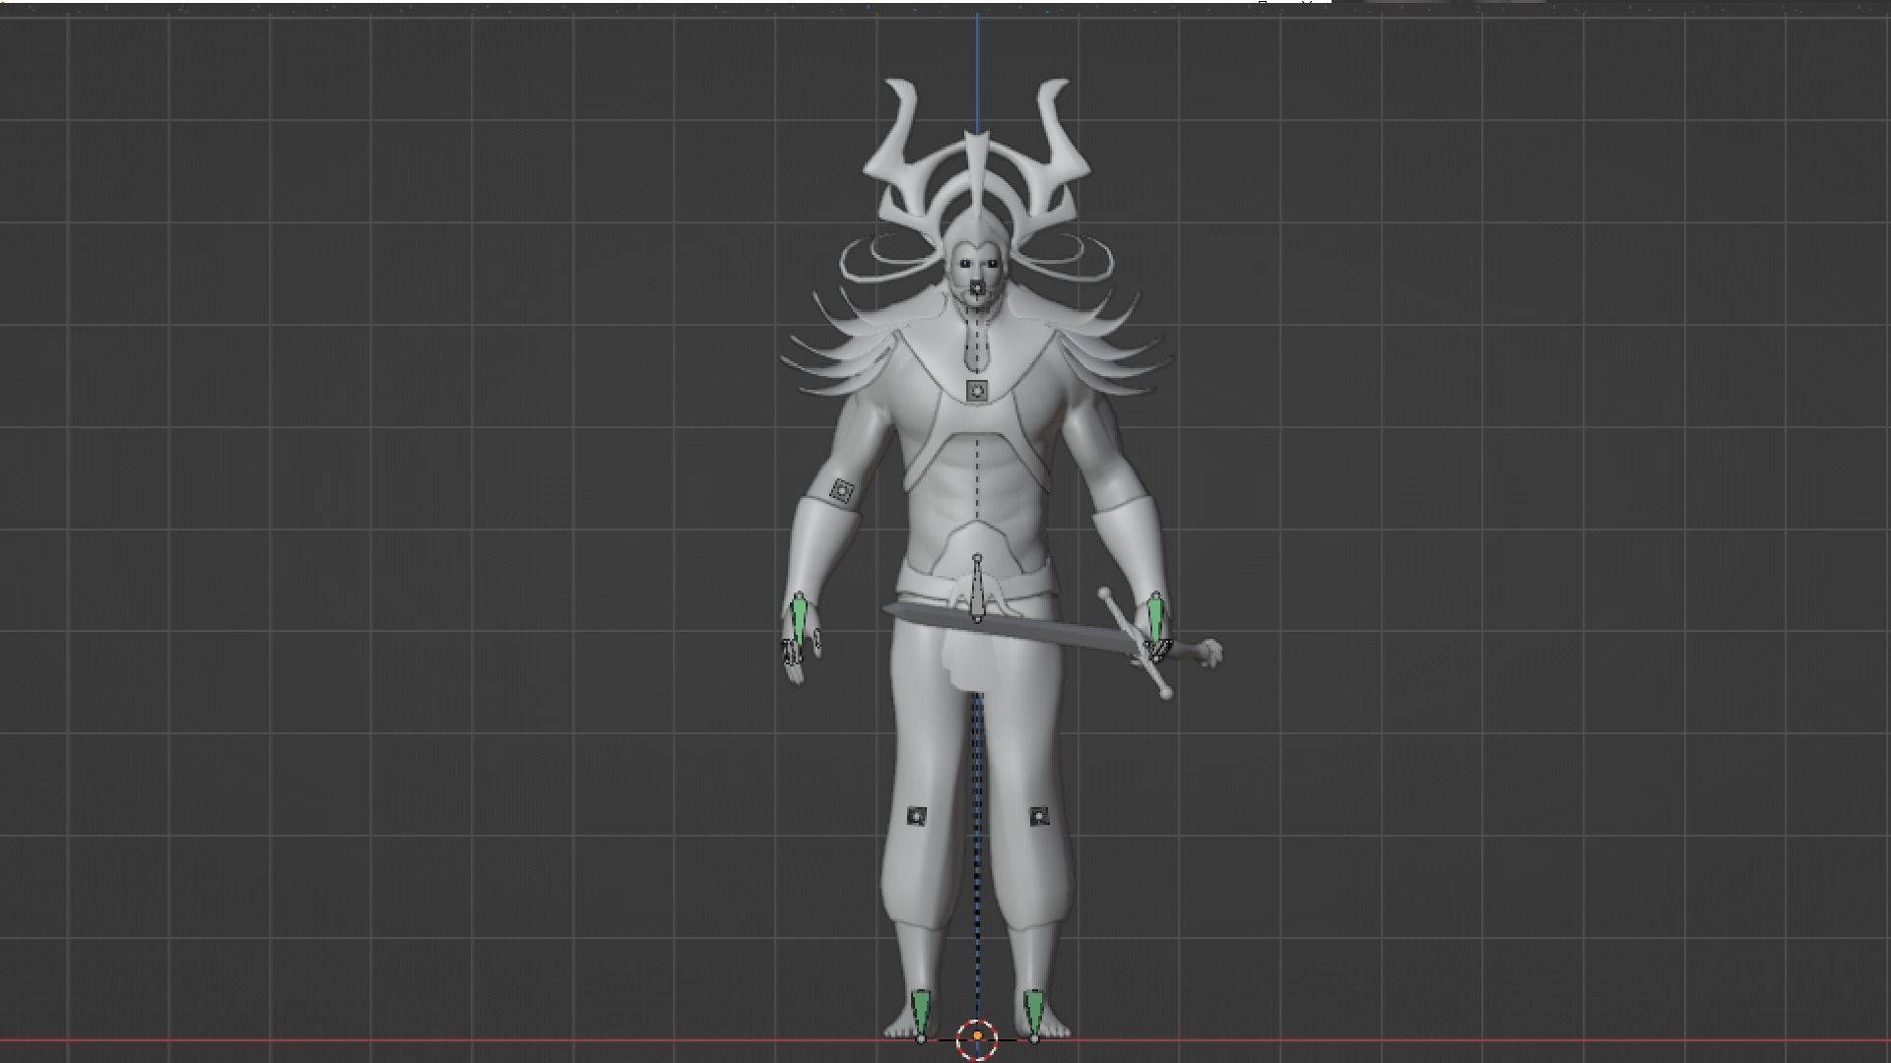Click square elbow control on upper arm

click(841, 490)
